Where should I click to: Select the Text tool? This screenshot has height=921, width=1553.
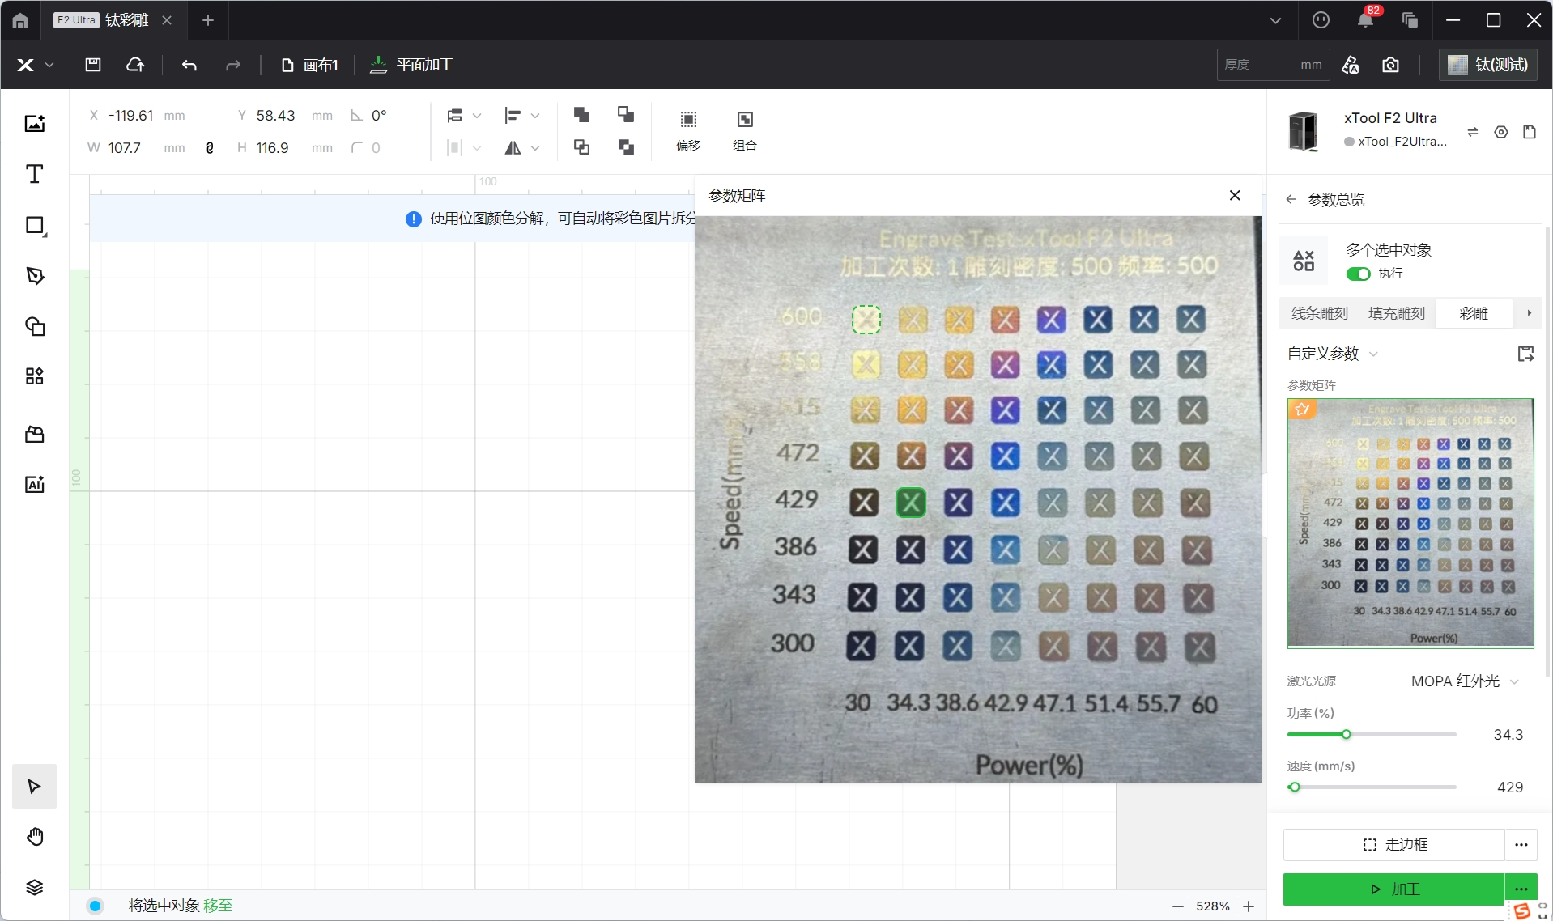pos(34,174)
